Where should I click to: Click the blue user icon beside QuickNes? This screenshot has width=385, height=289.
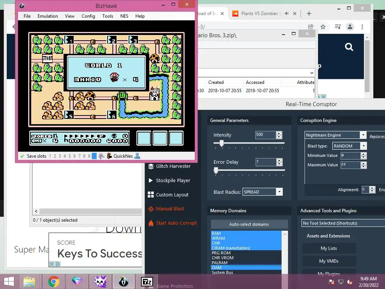(137, 156)
